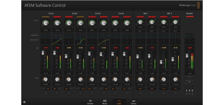Click the Cam2 right fader value field
The image size is (224, 105).
tap(81, 73)
